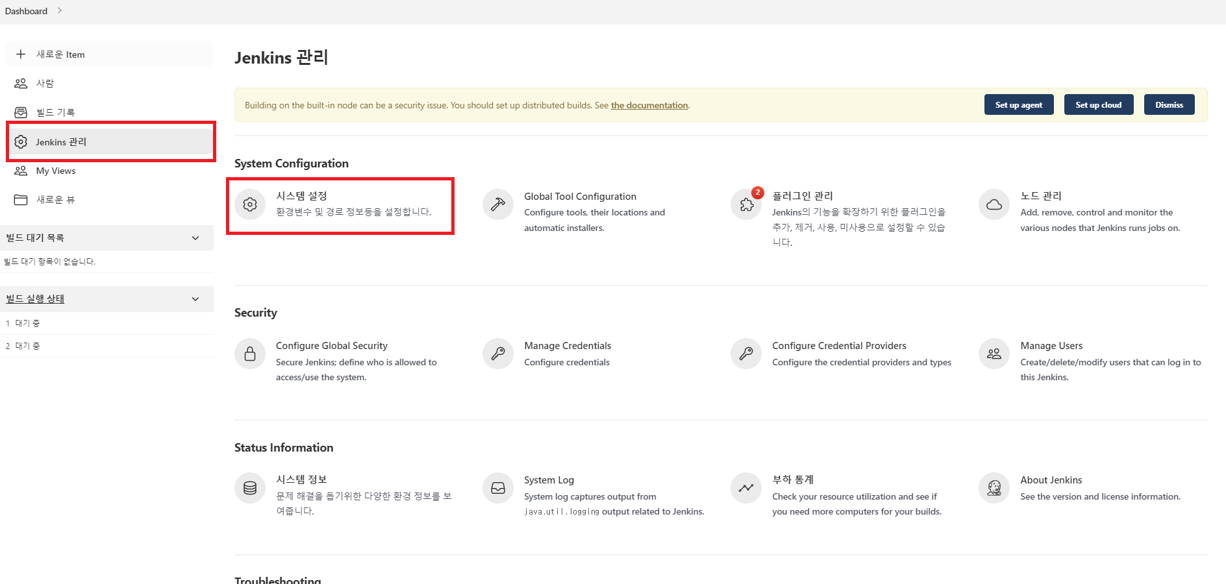Image resolution: width=1226 pixels, height=584 pixels.
Task: Click the System Log inbox icon
Action: pos(498,488)
